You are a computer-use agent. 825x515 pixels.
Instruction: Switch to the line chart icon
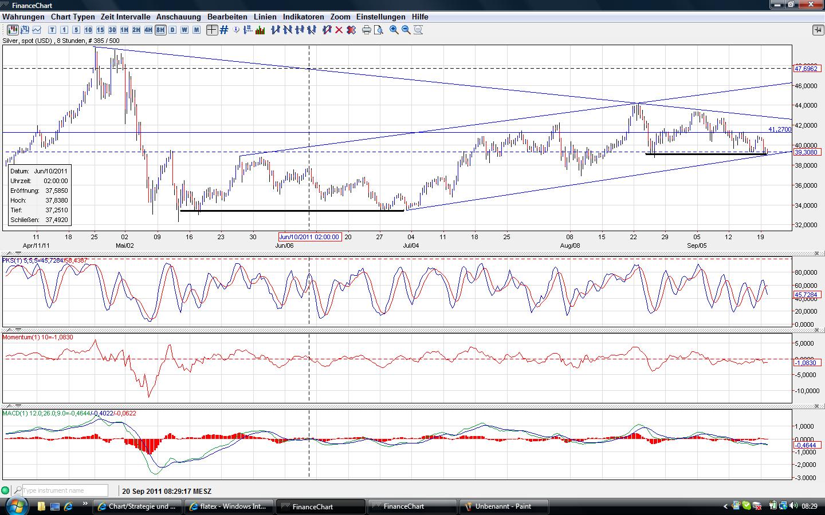[x=37, y=30]
